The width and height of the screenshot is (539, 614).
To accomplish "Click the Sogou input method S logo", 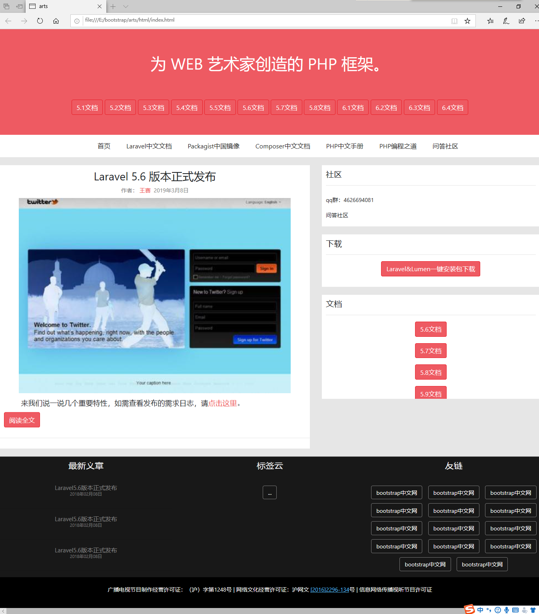I will (469, 609).
